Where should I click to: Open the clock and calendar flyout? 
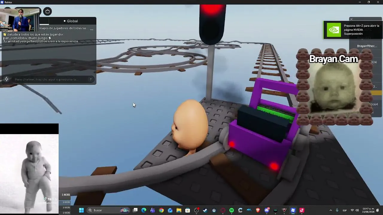pyautogui.click(x=368, y=210)
